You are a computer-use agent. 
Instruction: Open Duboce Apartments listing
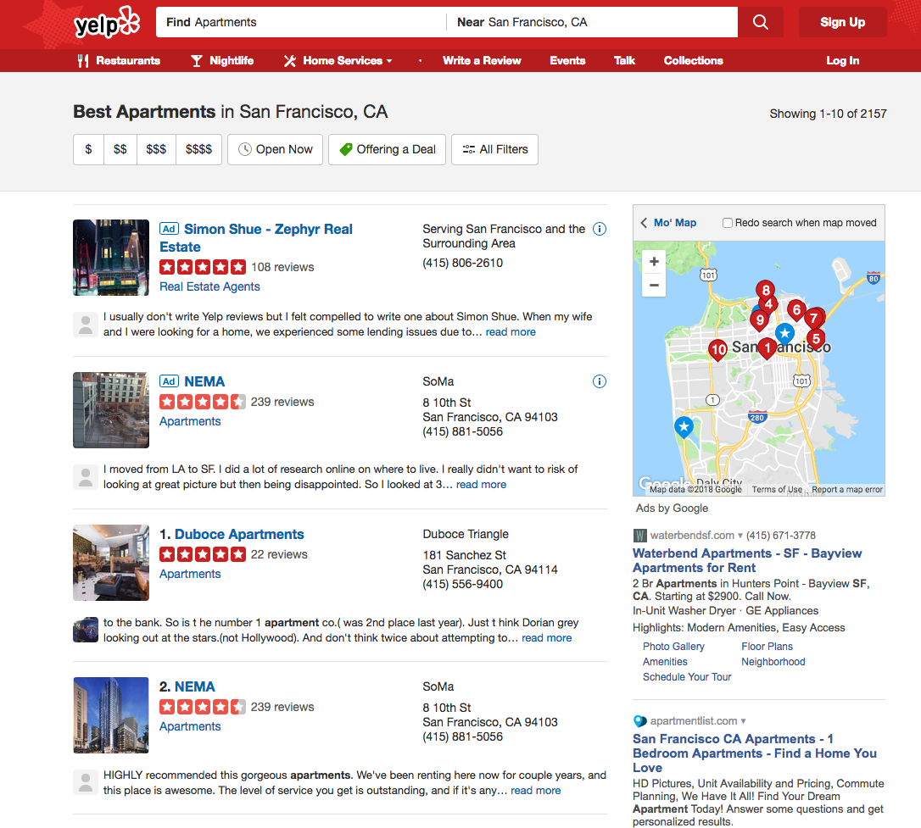pyautogui.click(x=239, y=534)
